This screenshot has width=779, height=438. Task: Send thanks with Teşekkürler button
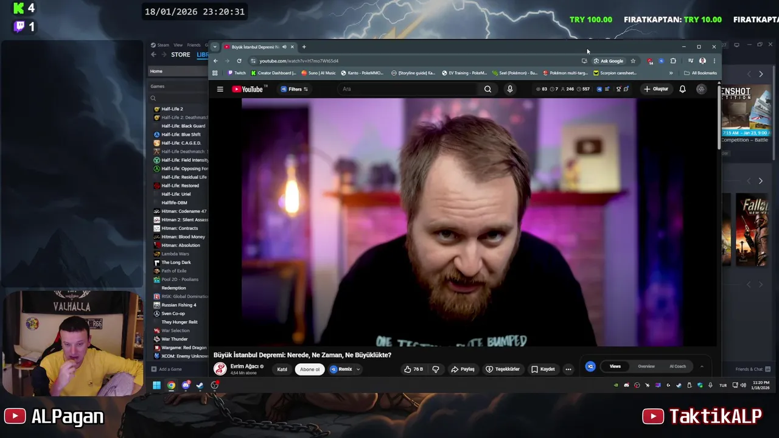(503, 369)
